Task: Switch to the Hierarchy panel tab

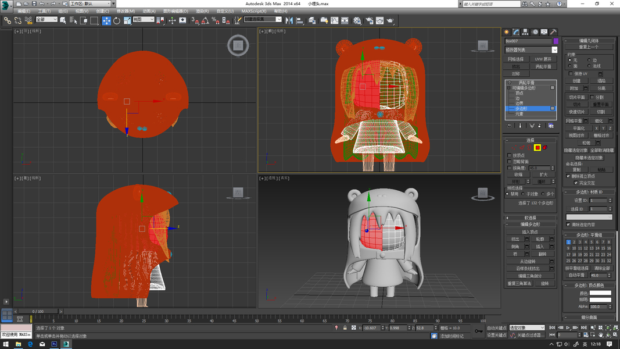Action: click(x=525, y=32)
